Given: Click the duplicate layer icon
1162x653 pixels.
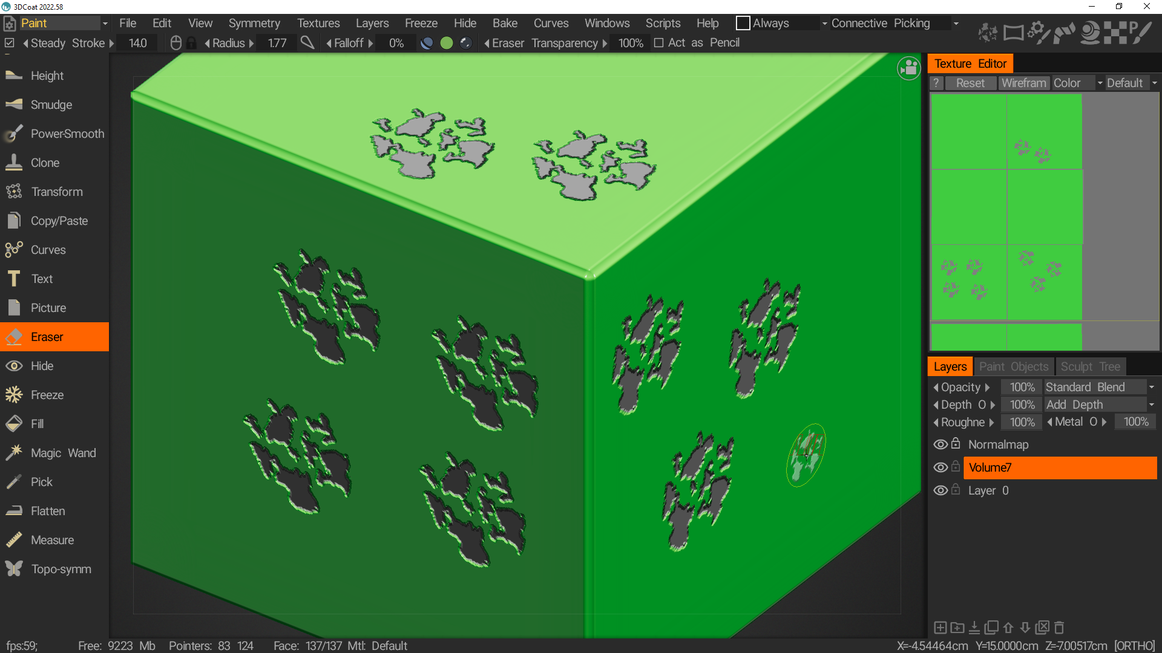Looking at the screenshot, I should (991, 628).
